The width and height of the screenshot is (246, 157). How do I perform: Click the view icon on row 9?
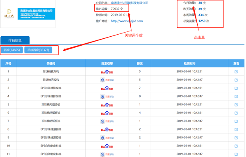click(236, 138)
